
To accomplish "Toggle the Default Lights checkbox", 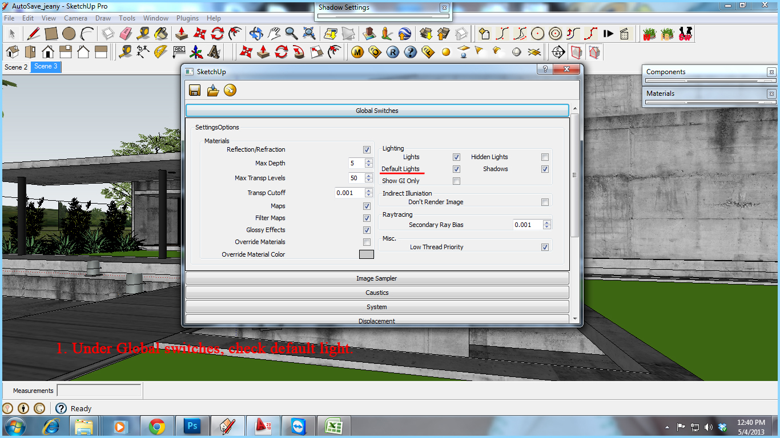I will point(456,169).
